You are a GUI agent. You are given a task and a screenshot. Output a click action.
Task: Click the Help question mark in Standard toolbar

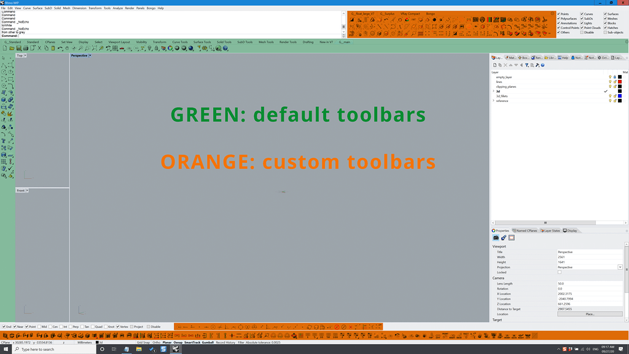pyautogui.click(x=225, y=48)
